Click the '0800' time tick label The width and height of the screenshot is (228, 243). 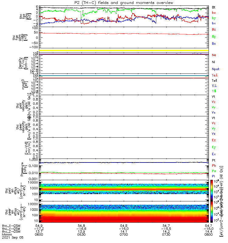pos(209,234)
